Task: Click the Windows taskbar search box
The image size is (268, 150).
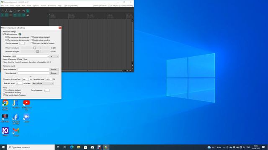Action: pos(31,147)
